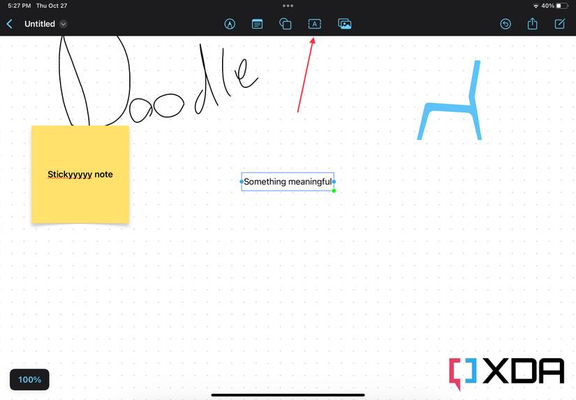Insert a text box tool
The image size is (576, 400).
click(x=314, y=24)
